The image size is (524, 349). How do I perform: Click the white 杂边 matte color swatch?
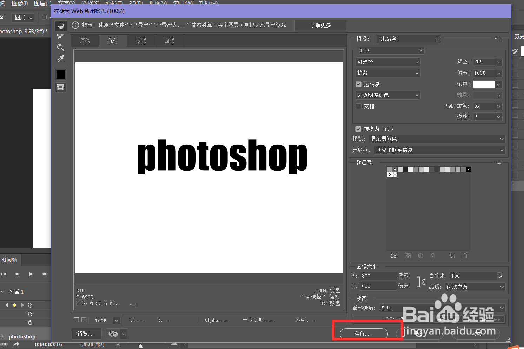tap(484, 84)
